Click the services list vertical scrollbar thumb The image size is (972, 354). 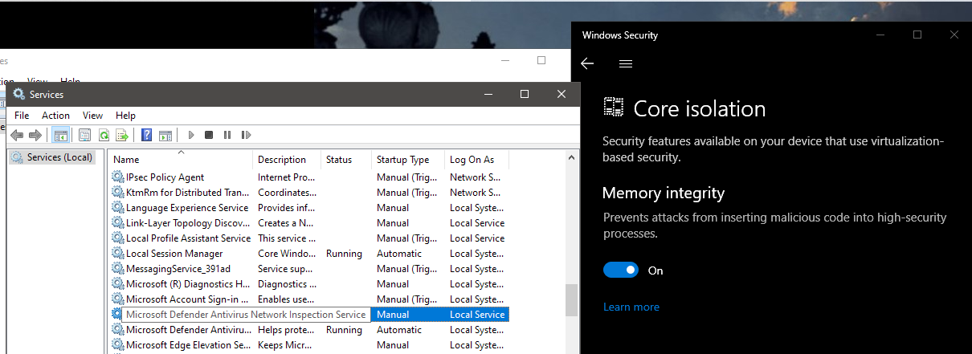coord(572,301)
